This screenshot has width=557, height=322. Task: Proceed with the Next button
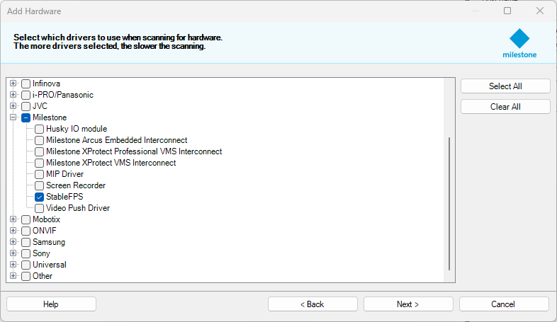407,304
